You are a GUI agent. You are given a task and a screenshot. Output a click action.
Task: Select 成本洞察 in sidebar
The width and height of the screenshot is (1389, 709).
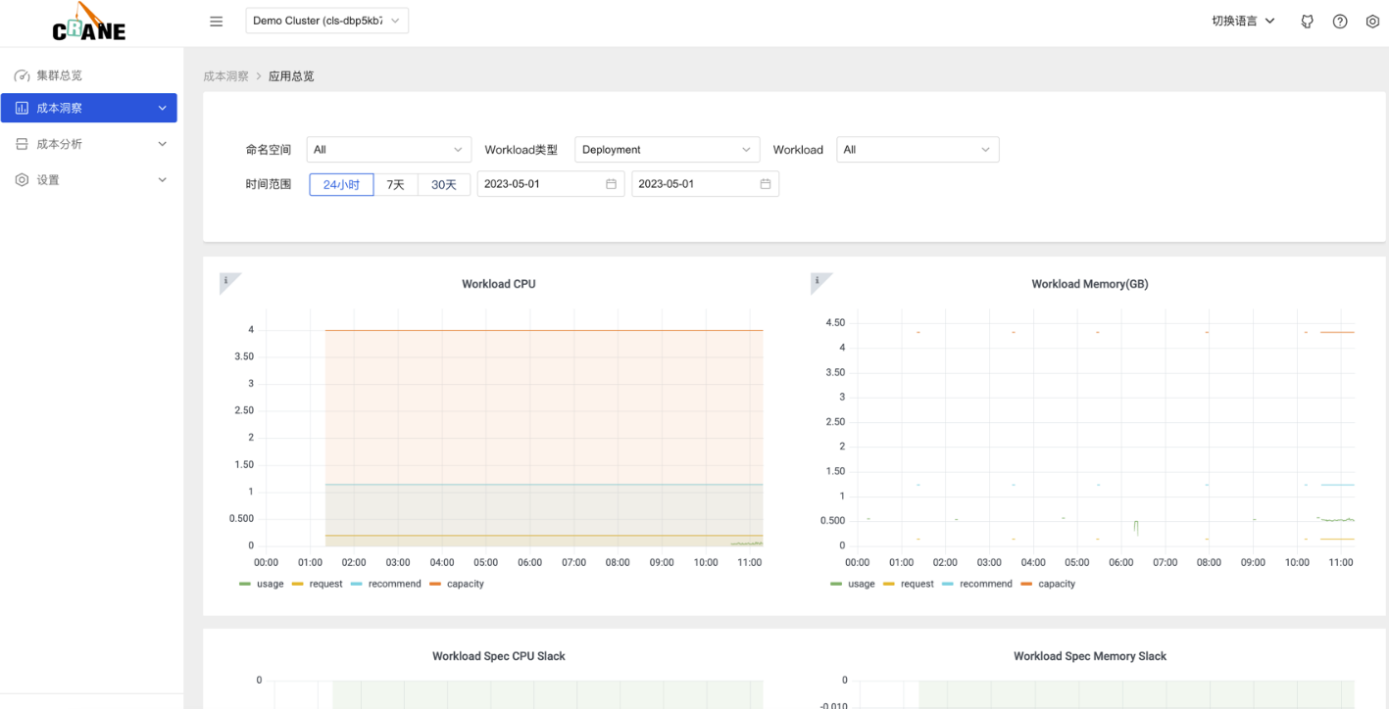click(x=88, y=108)
